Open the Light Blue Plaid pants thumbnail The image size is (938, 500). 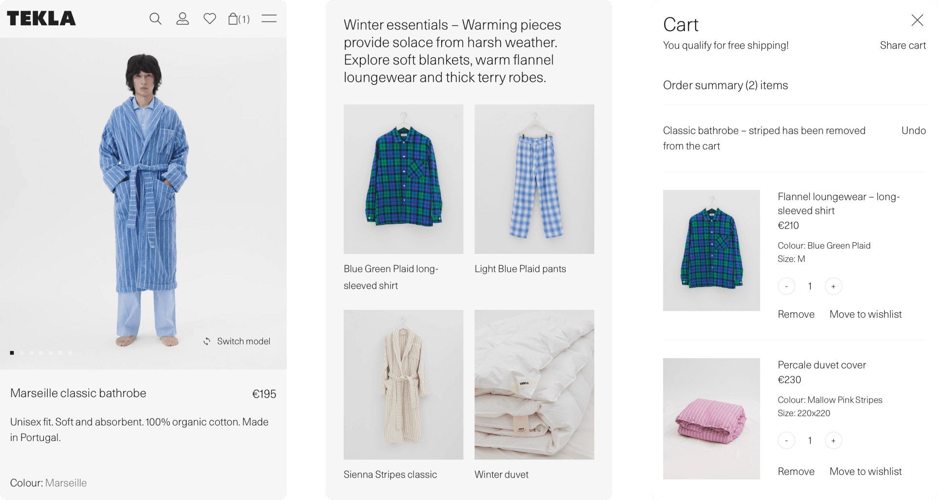coord(534,179)
